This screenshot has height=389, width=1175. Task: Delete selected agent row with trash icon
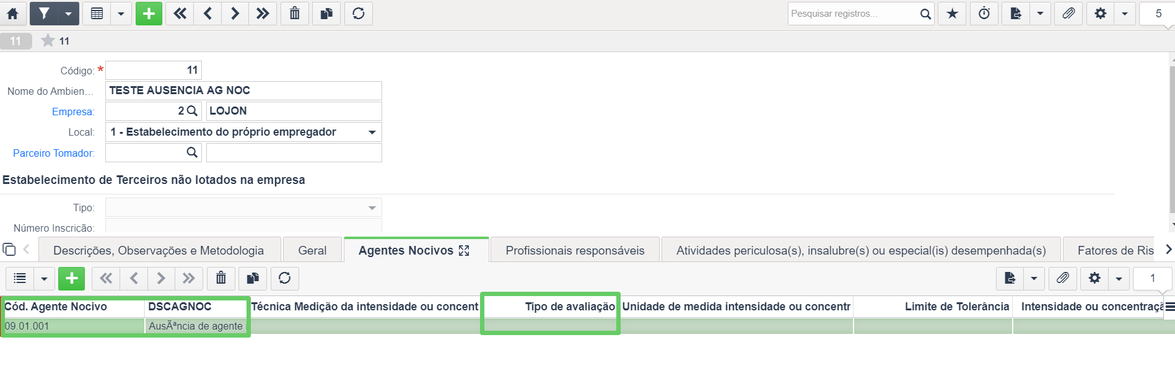(221, 278)
